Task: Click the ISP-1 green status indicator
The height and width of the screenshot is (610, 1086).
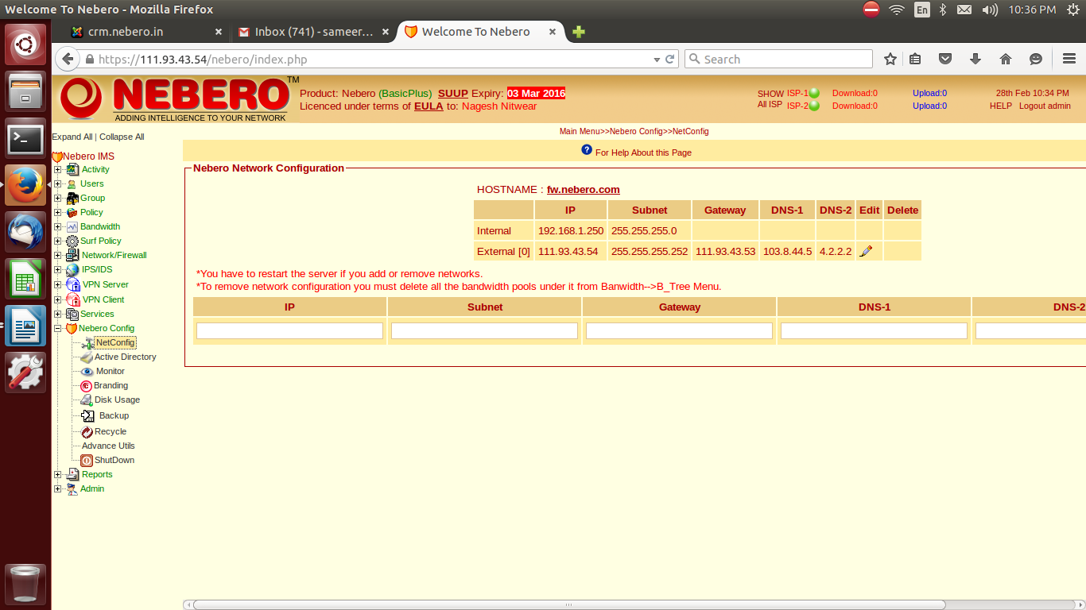Action: (814, 93)
